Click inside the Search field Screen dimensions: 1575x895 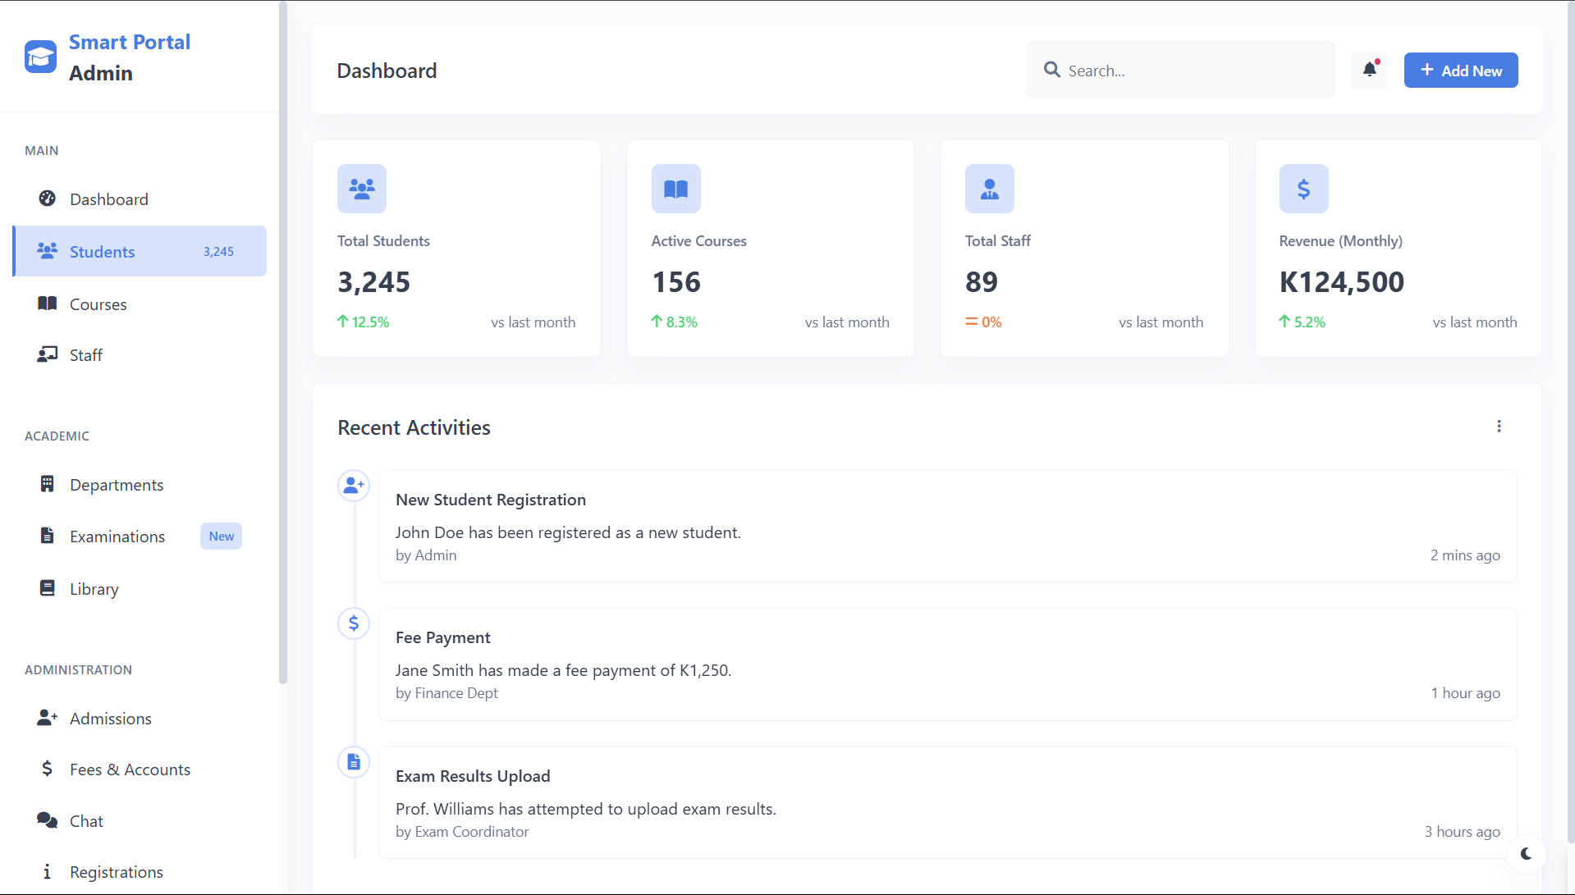tap(1179, 70)
